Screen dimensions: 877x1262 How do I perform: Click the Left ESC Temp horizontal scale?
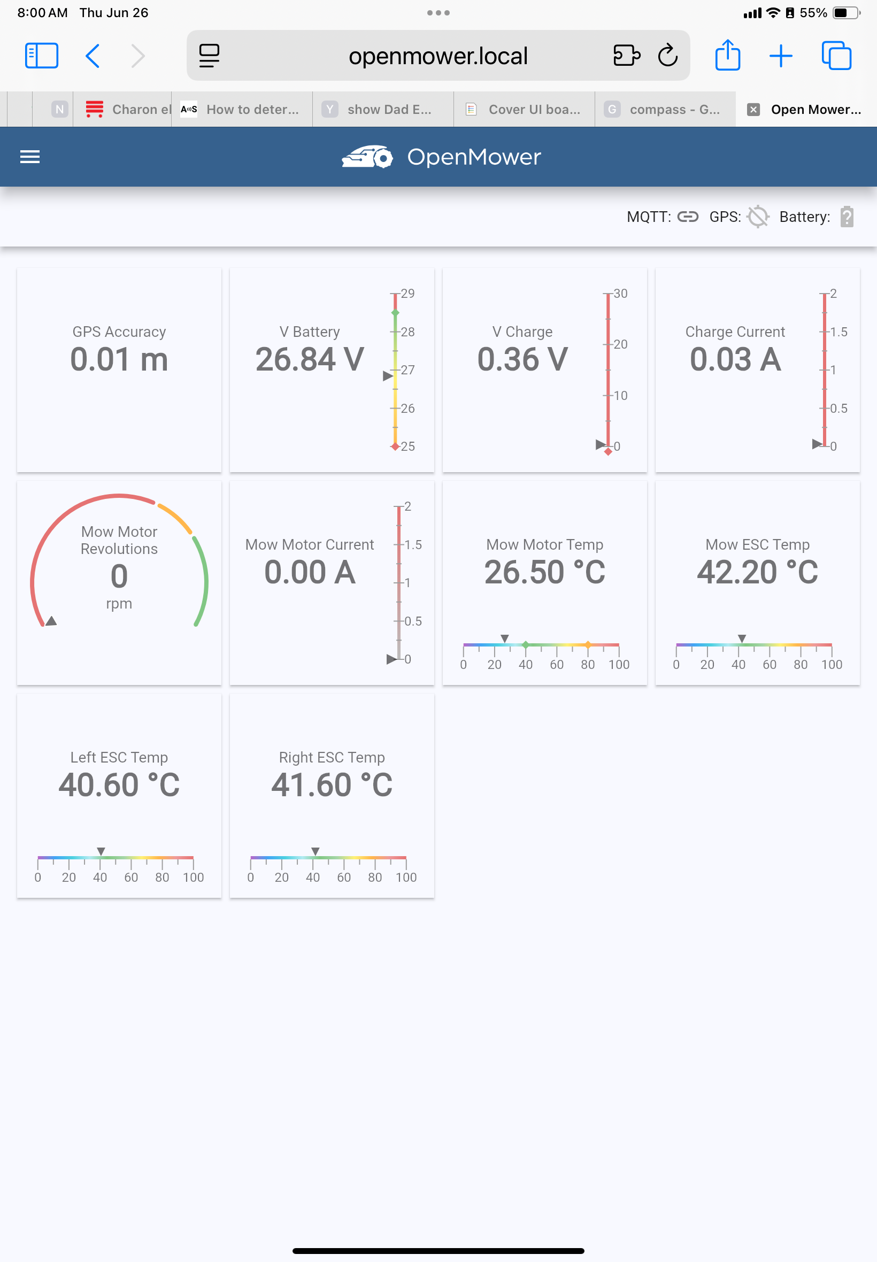(x=119, y=865)
